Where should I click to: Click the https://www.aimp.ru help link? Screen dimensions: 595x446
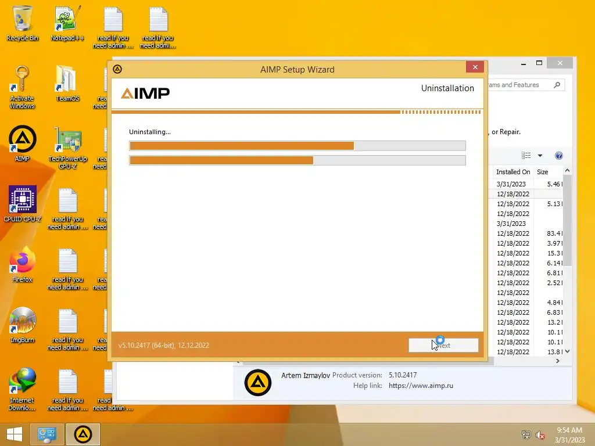coord(421,386)
